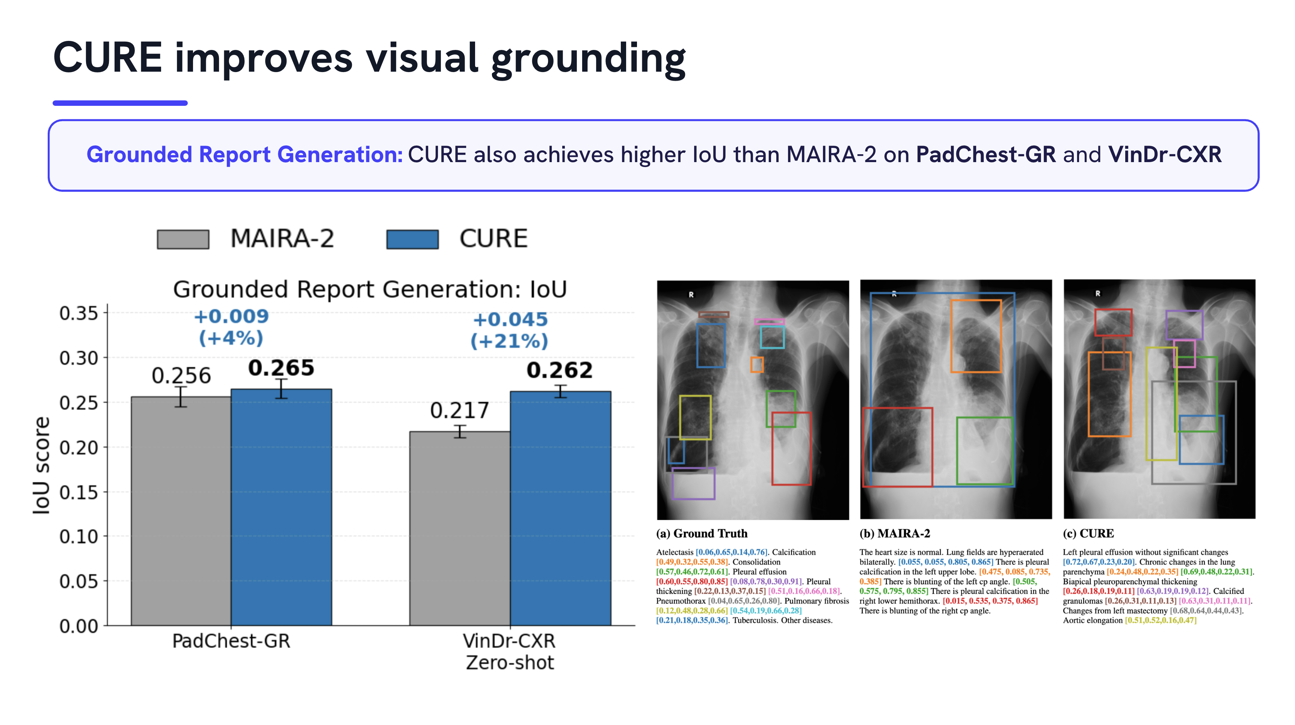Select the Ground Truth X-ray image
Viewport: 1295px width, 725px height.
[x=753, y=400]
